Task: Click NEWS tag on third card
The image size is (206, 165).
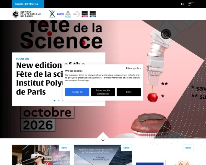Action: [x=188, y=148]
